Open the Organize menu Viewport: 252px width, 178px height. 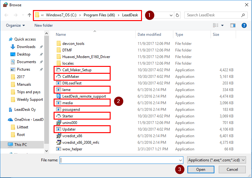15,25
